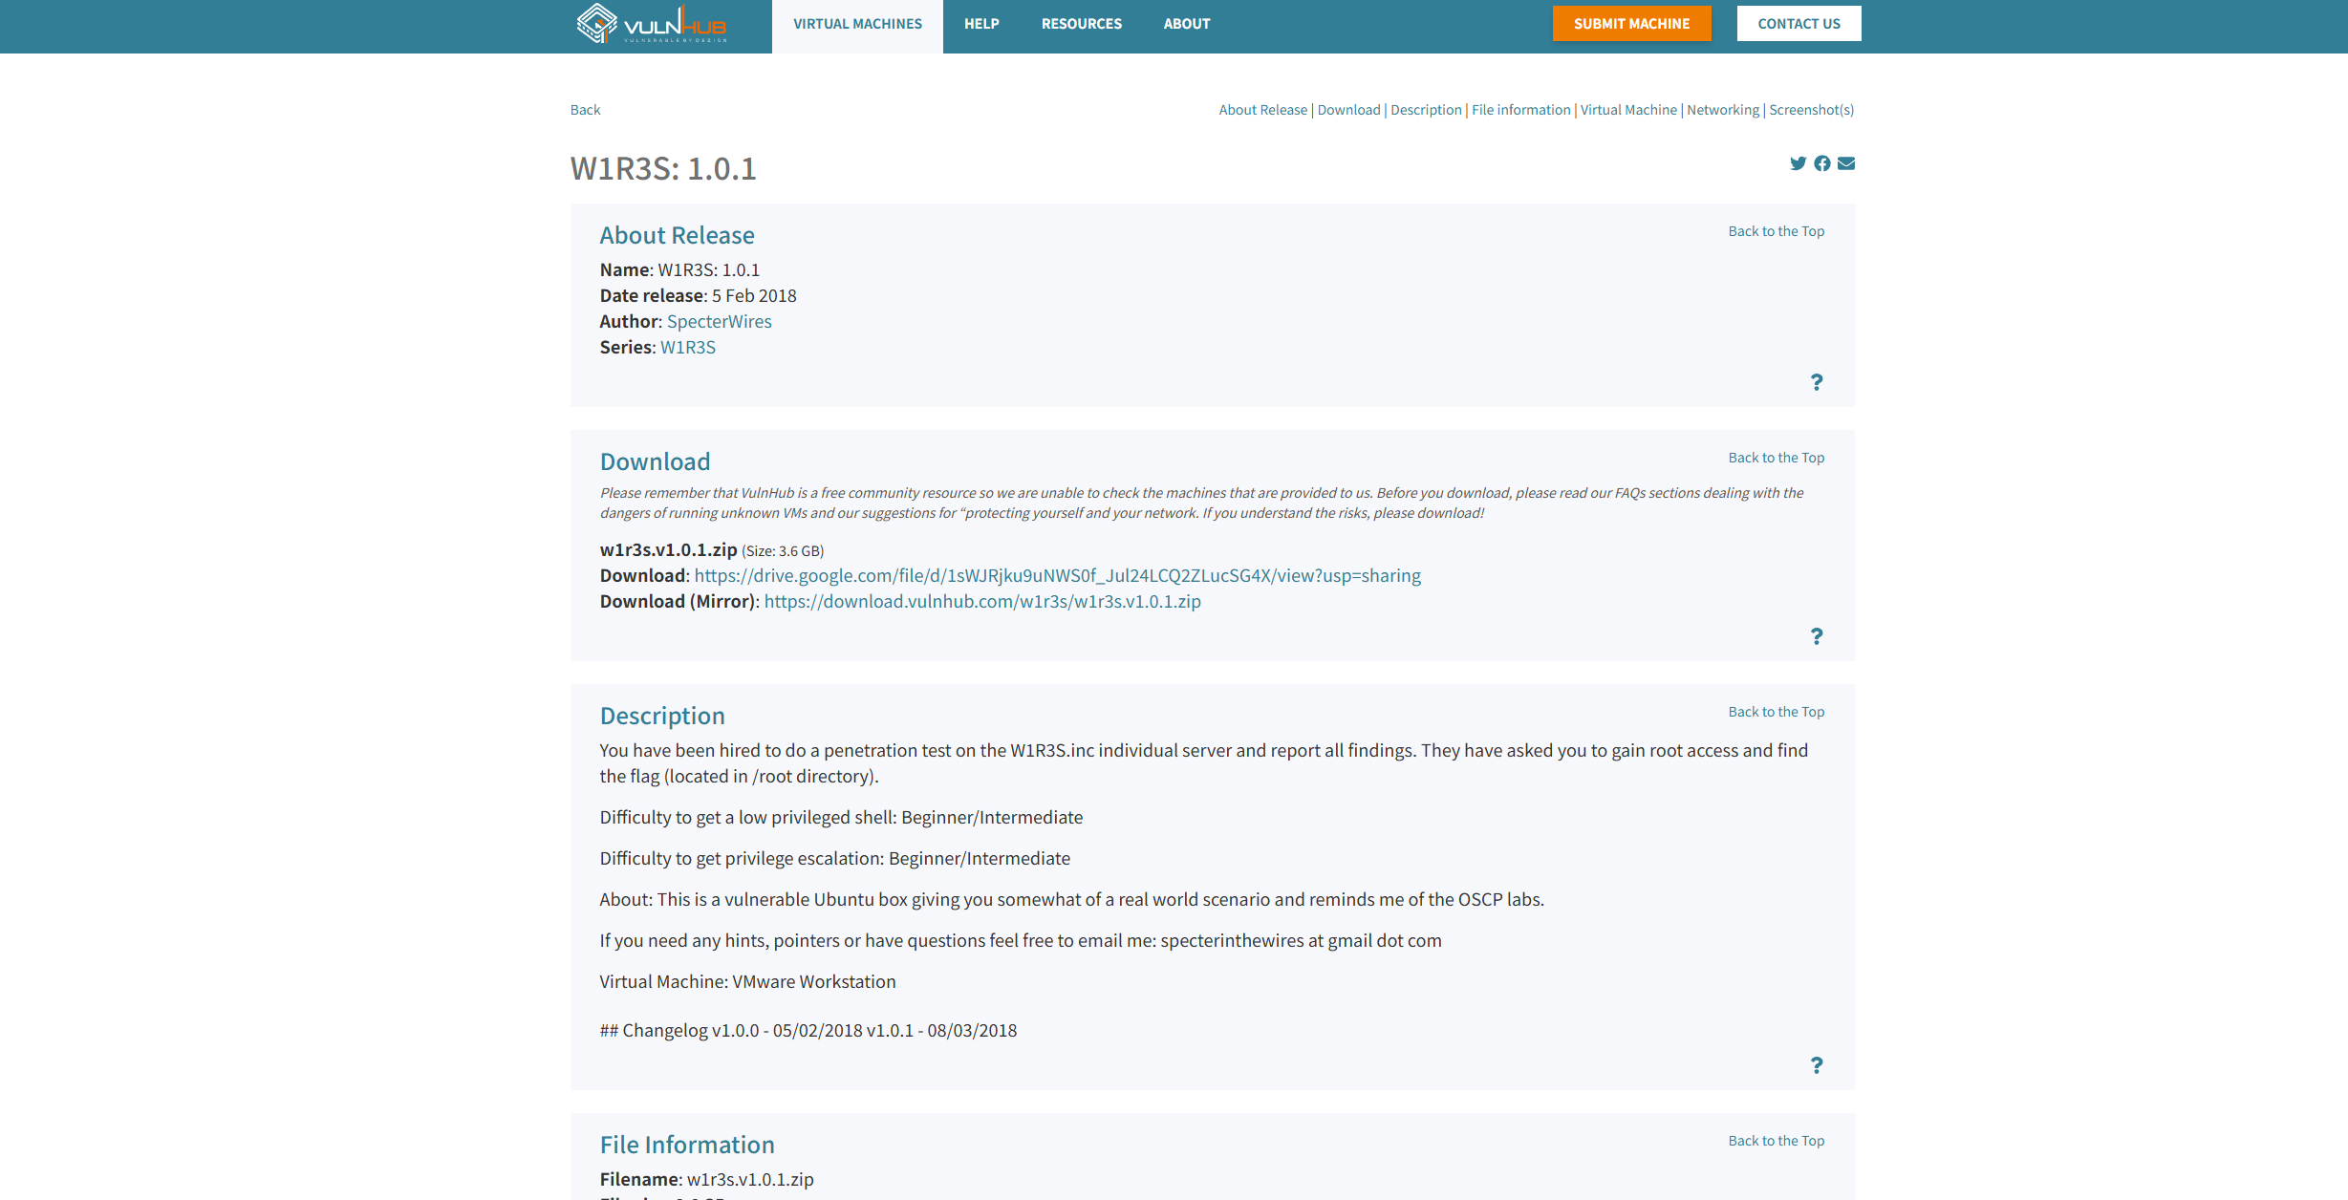The image size is (2348, 1200).
Task: Go Back using the Back link
Action: click(585, 110)
